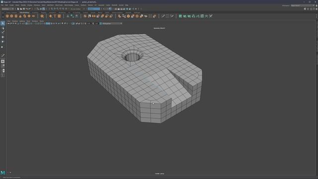The width and height of the screenshot is (318, 179).
Task: Click the save scene icon
Action: tap(24, 9)
